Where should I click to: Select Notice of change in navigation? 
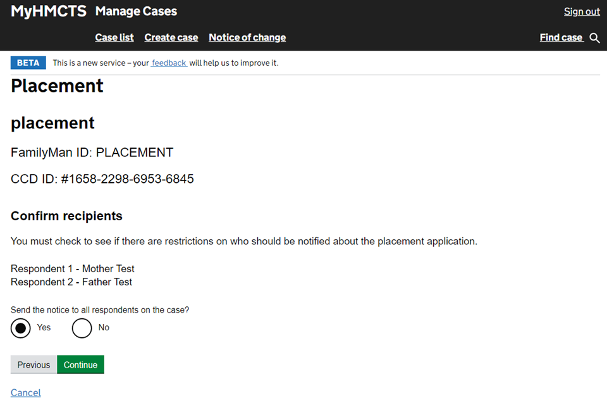pos(247,37)
